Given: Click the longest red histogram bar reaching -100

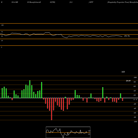Looking at the screenshot, I should (x=52, y=109).
